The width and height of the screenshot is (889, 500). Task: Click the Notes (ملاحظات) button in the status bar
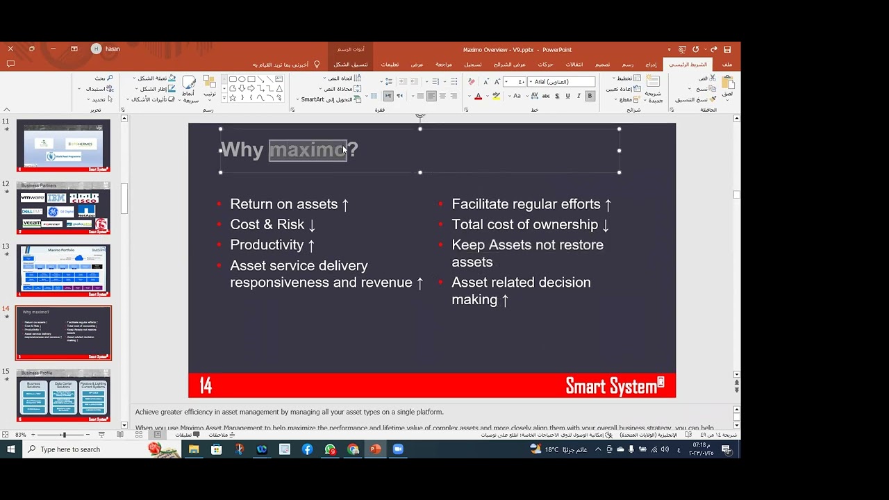click(x=222, y=435)
